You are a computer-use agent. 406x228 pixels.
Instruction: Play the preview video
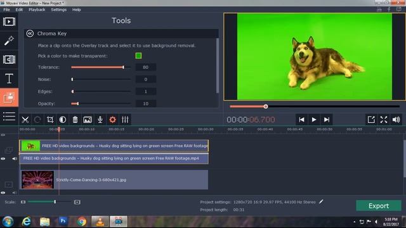314,120
